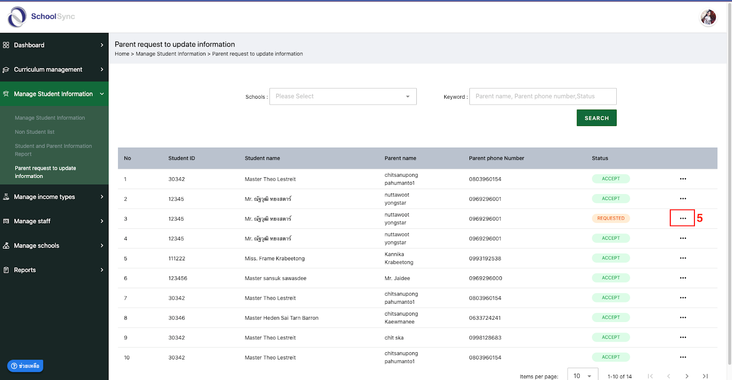Open three-dot menu for Master sansuk sawasdee
Image resolution: width=732 pixels, height=380 pixels.
[x=683, y=278]
